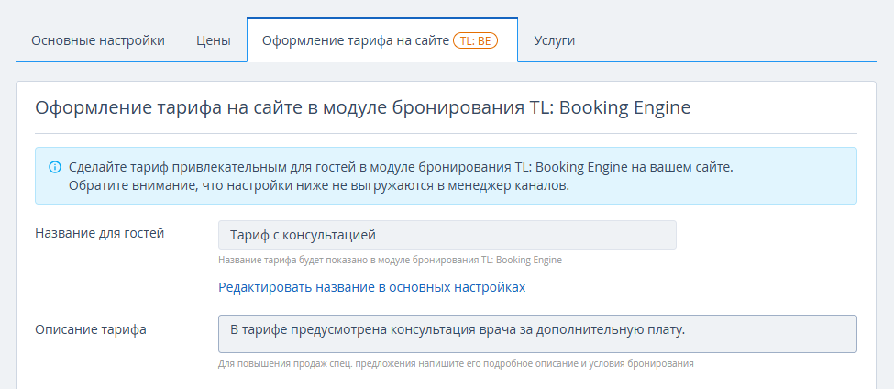The width and height of the screenshot is (894, 389).
Task: Click notice line Обратите внимание, что настройки
Action: 319,186
